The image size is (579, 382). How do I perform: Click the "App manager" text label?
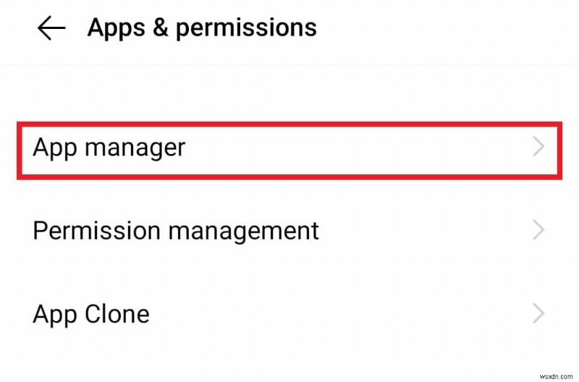point(109,148)
